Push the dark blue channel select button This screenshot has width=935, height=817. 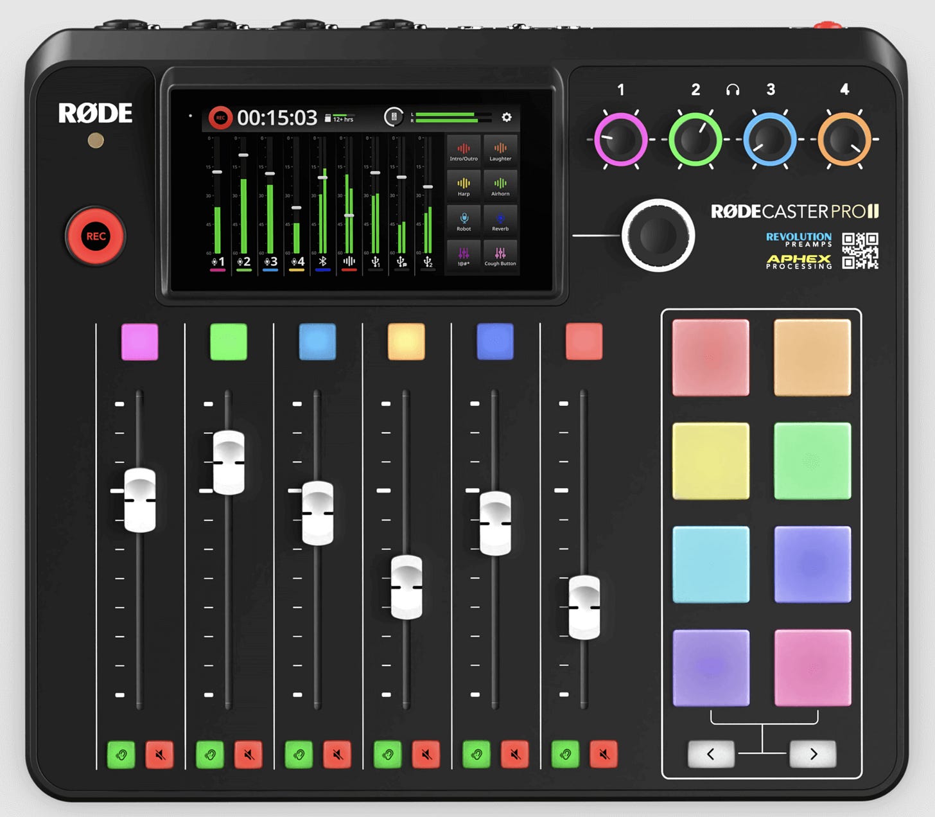click(x=495, y=342)
